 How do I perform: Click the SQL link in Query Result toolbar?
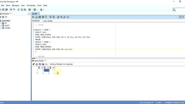click(46, 64)
